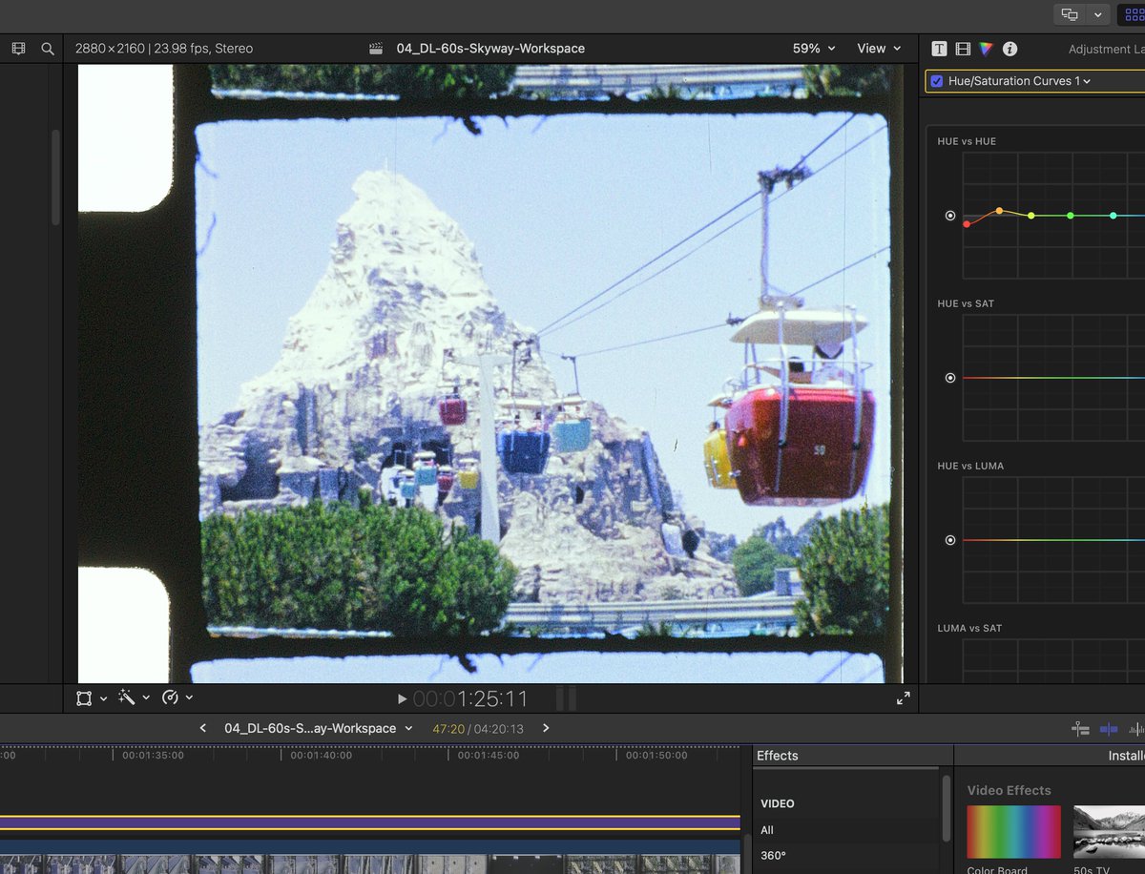The width and height of the screenshot is (1145, 874).
Task: Click the workspace grid layout button
Action: [1132, 14]
